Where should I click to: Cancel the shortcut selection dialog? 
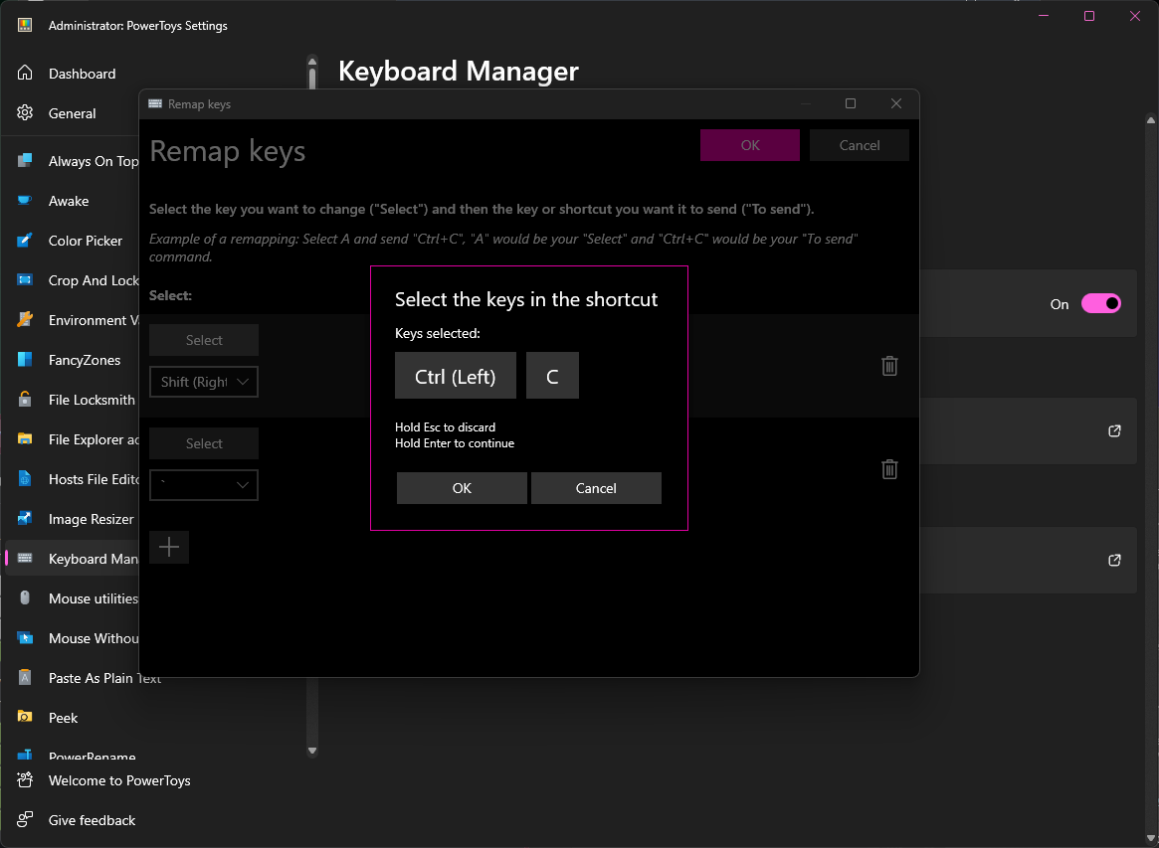[596, 488]
